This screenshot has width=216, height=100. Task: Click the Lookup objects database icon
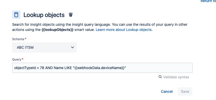16,15
